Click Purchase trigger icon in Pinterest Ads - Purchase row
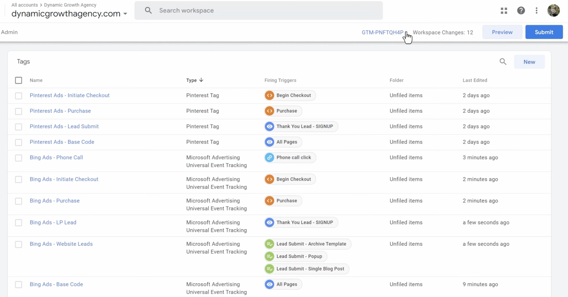Viewport: 568px width, 297px height. pos(269,111)
